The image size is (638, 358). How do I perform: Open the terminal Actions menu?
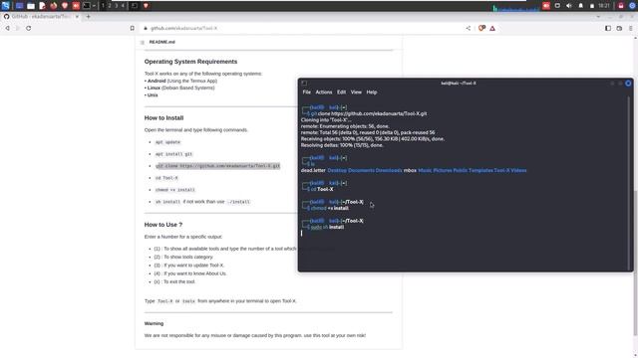click(x=323, y=92)
